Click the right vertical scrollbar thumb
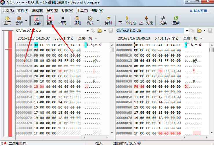 point(212,50)
